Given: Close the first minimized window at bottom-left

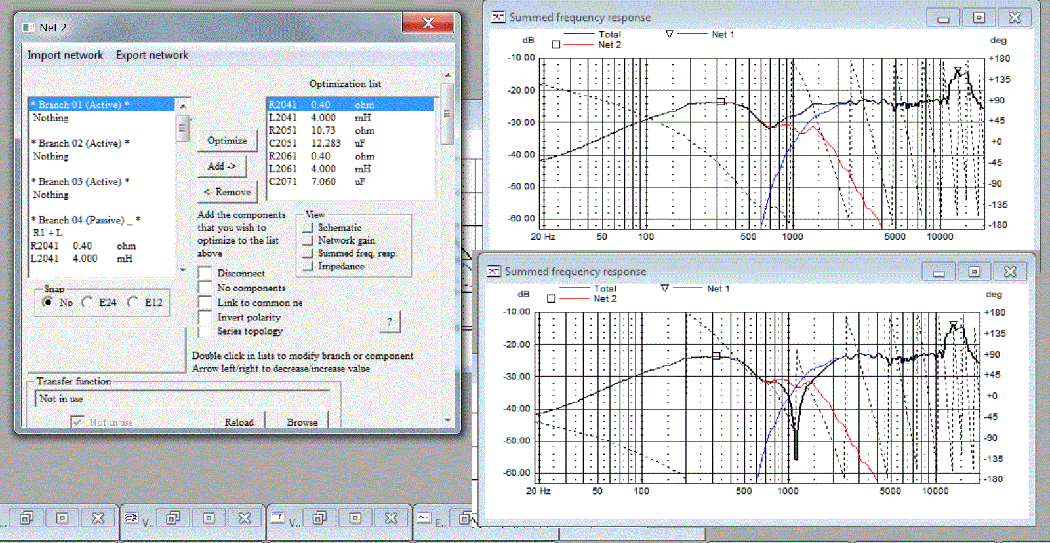Looking at the screenshot, I should click(x=98, y=518).
